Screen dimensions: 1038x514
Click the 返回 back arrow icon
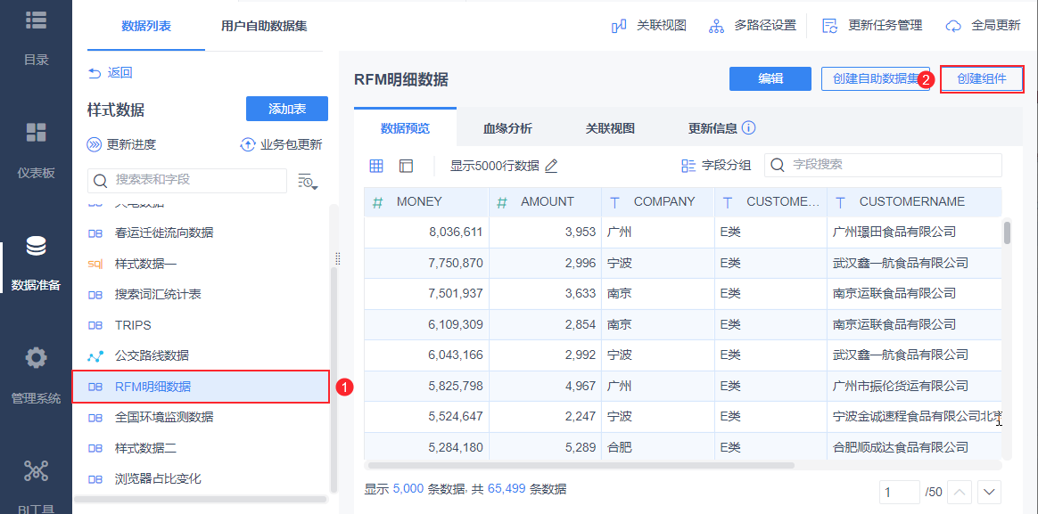tap(95, 73)
